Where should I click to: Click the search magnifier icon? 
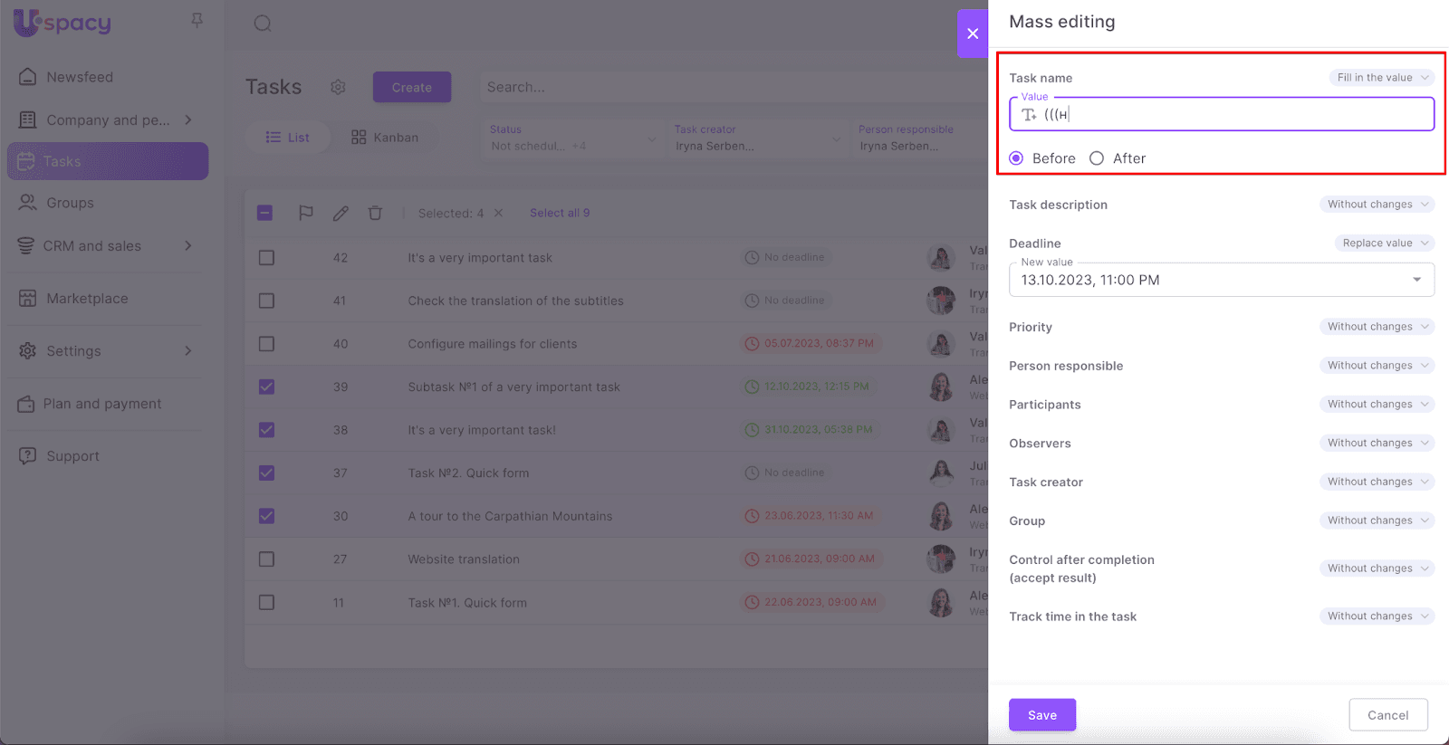pos(263,24)
